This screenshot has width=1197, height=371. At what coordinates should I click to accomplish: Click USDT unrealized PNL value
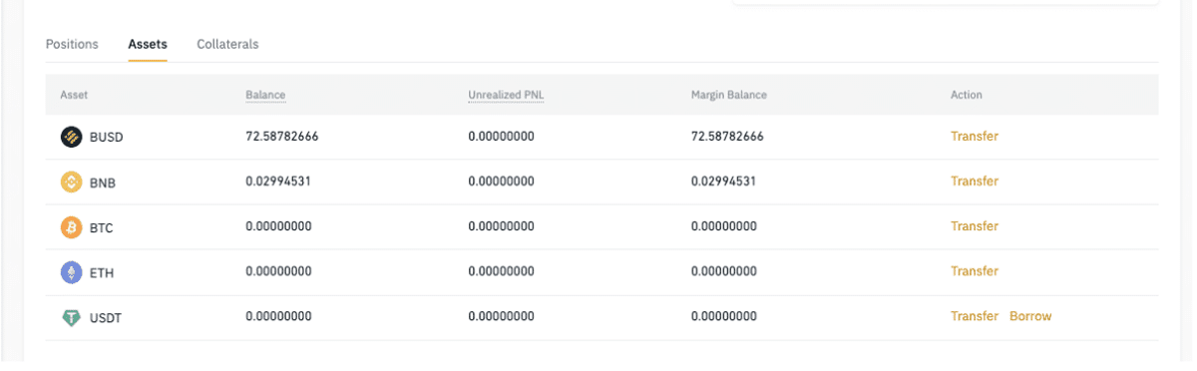(501, 316)
